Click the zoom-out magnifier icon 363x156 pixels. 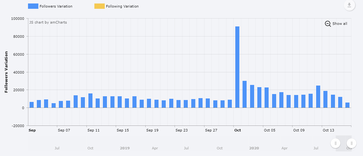pos(328,24)
